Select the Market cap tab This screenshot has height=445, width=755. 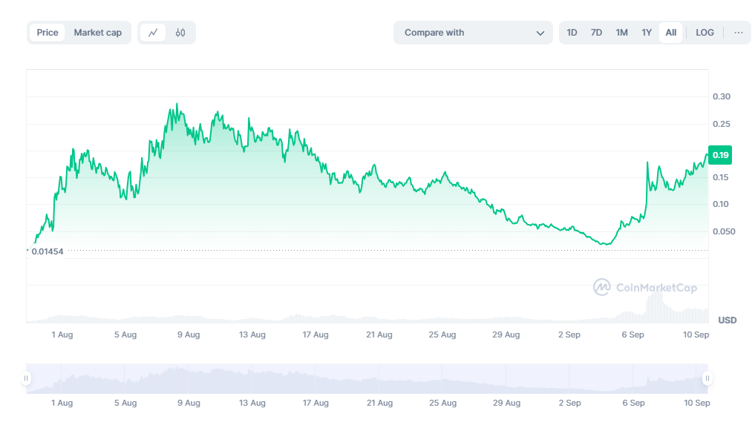tap(97, 33)
